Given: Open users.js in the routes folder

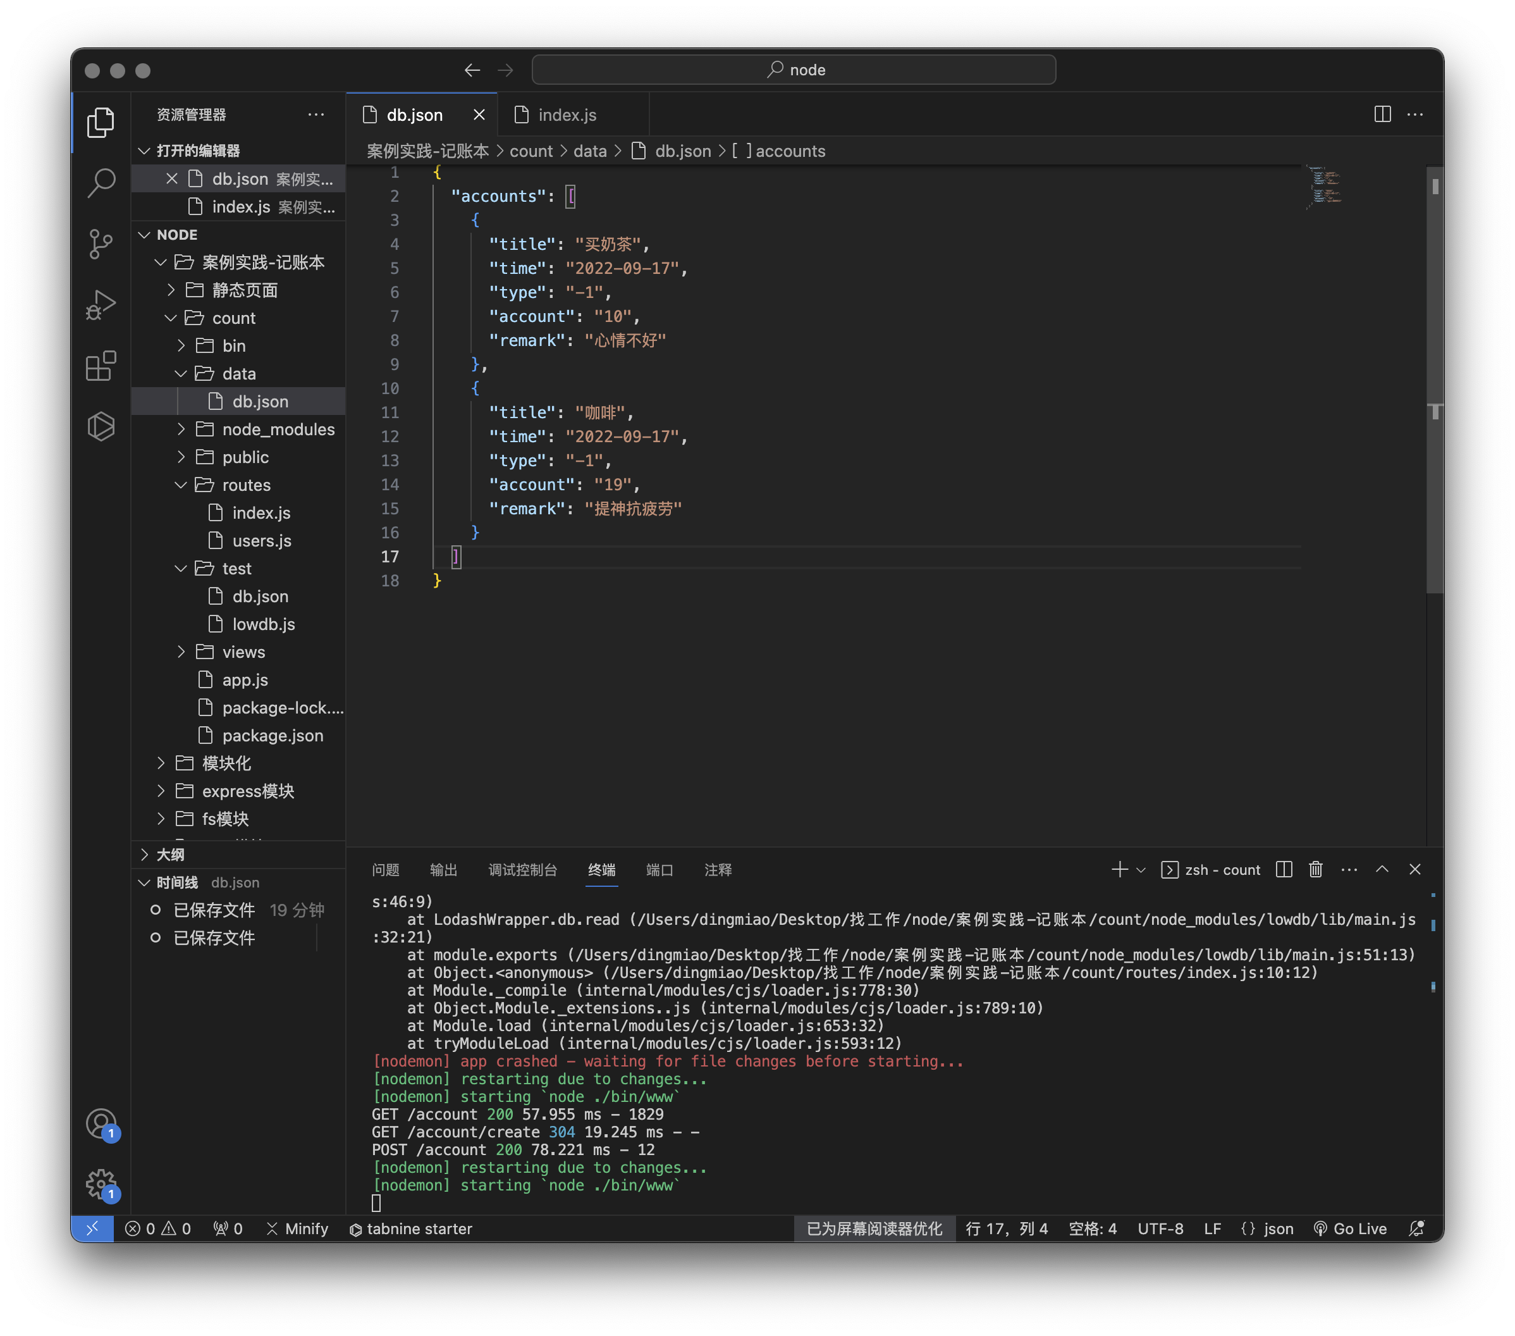Looking at the screenshot, I should coord(262,540).
